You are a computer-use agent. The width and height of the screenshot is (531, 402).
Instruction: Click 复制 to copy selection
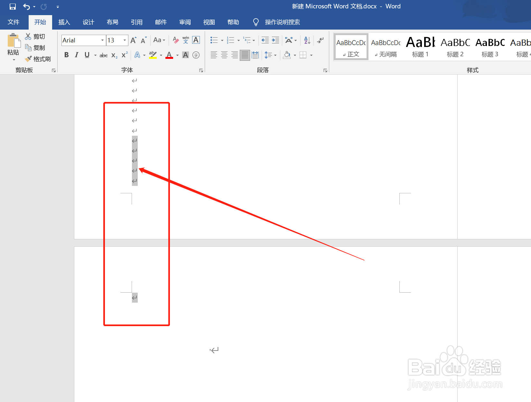coord(35,48)
